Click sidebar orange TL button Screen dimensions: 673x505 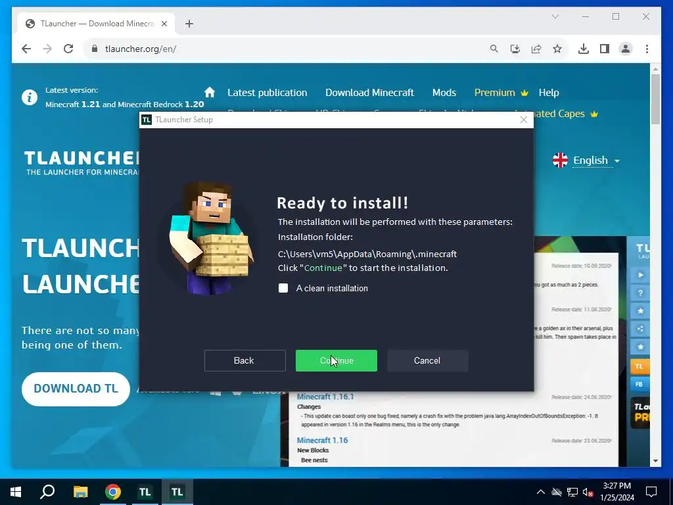[639, 366]
